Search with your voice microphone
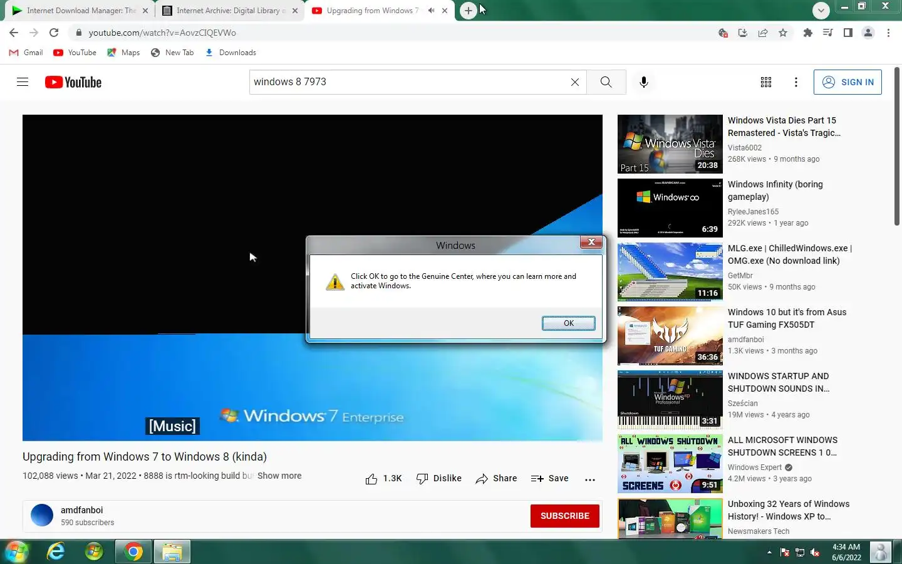 tap(644, 82)
